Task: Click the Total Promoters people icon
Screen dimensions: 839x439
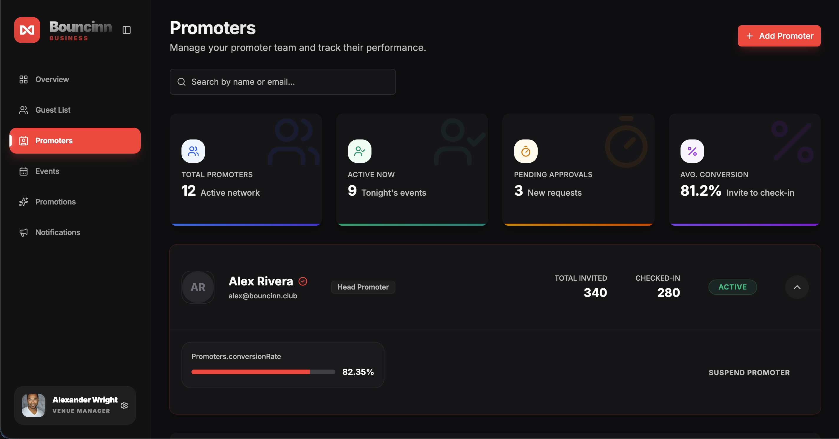Action: pos(193,151)
